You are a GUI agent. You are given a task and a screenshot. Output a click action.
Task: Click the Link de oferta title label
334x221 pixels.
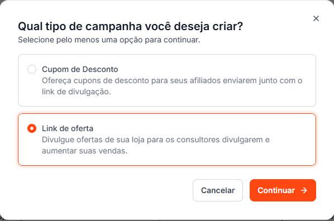point(68,128)
